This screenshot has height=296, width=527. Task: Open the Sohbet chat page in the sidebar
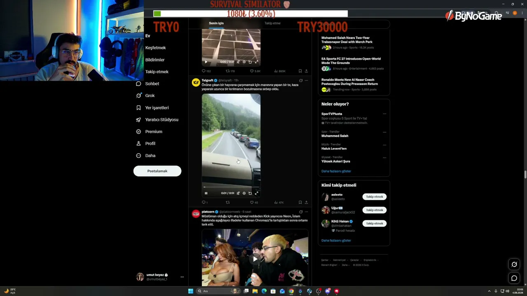148,83
